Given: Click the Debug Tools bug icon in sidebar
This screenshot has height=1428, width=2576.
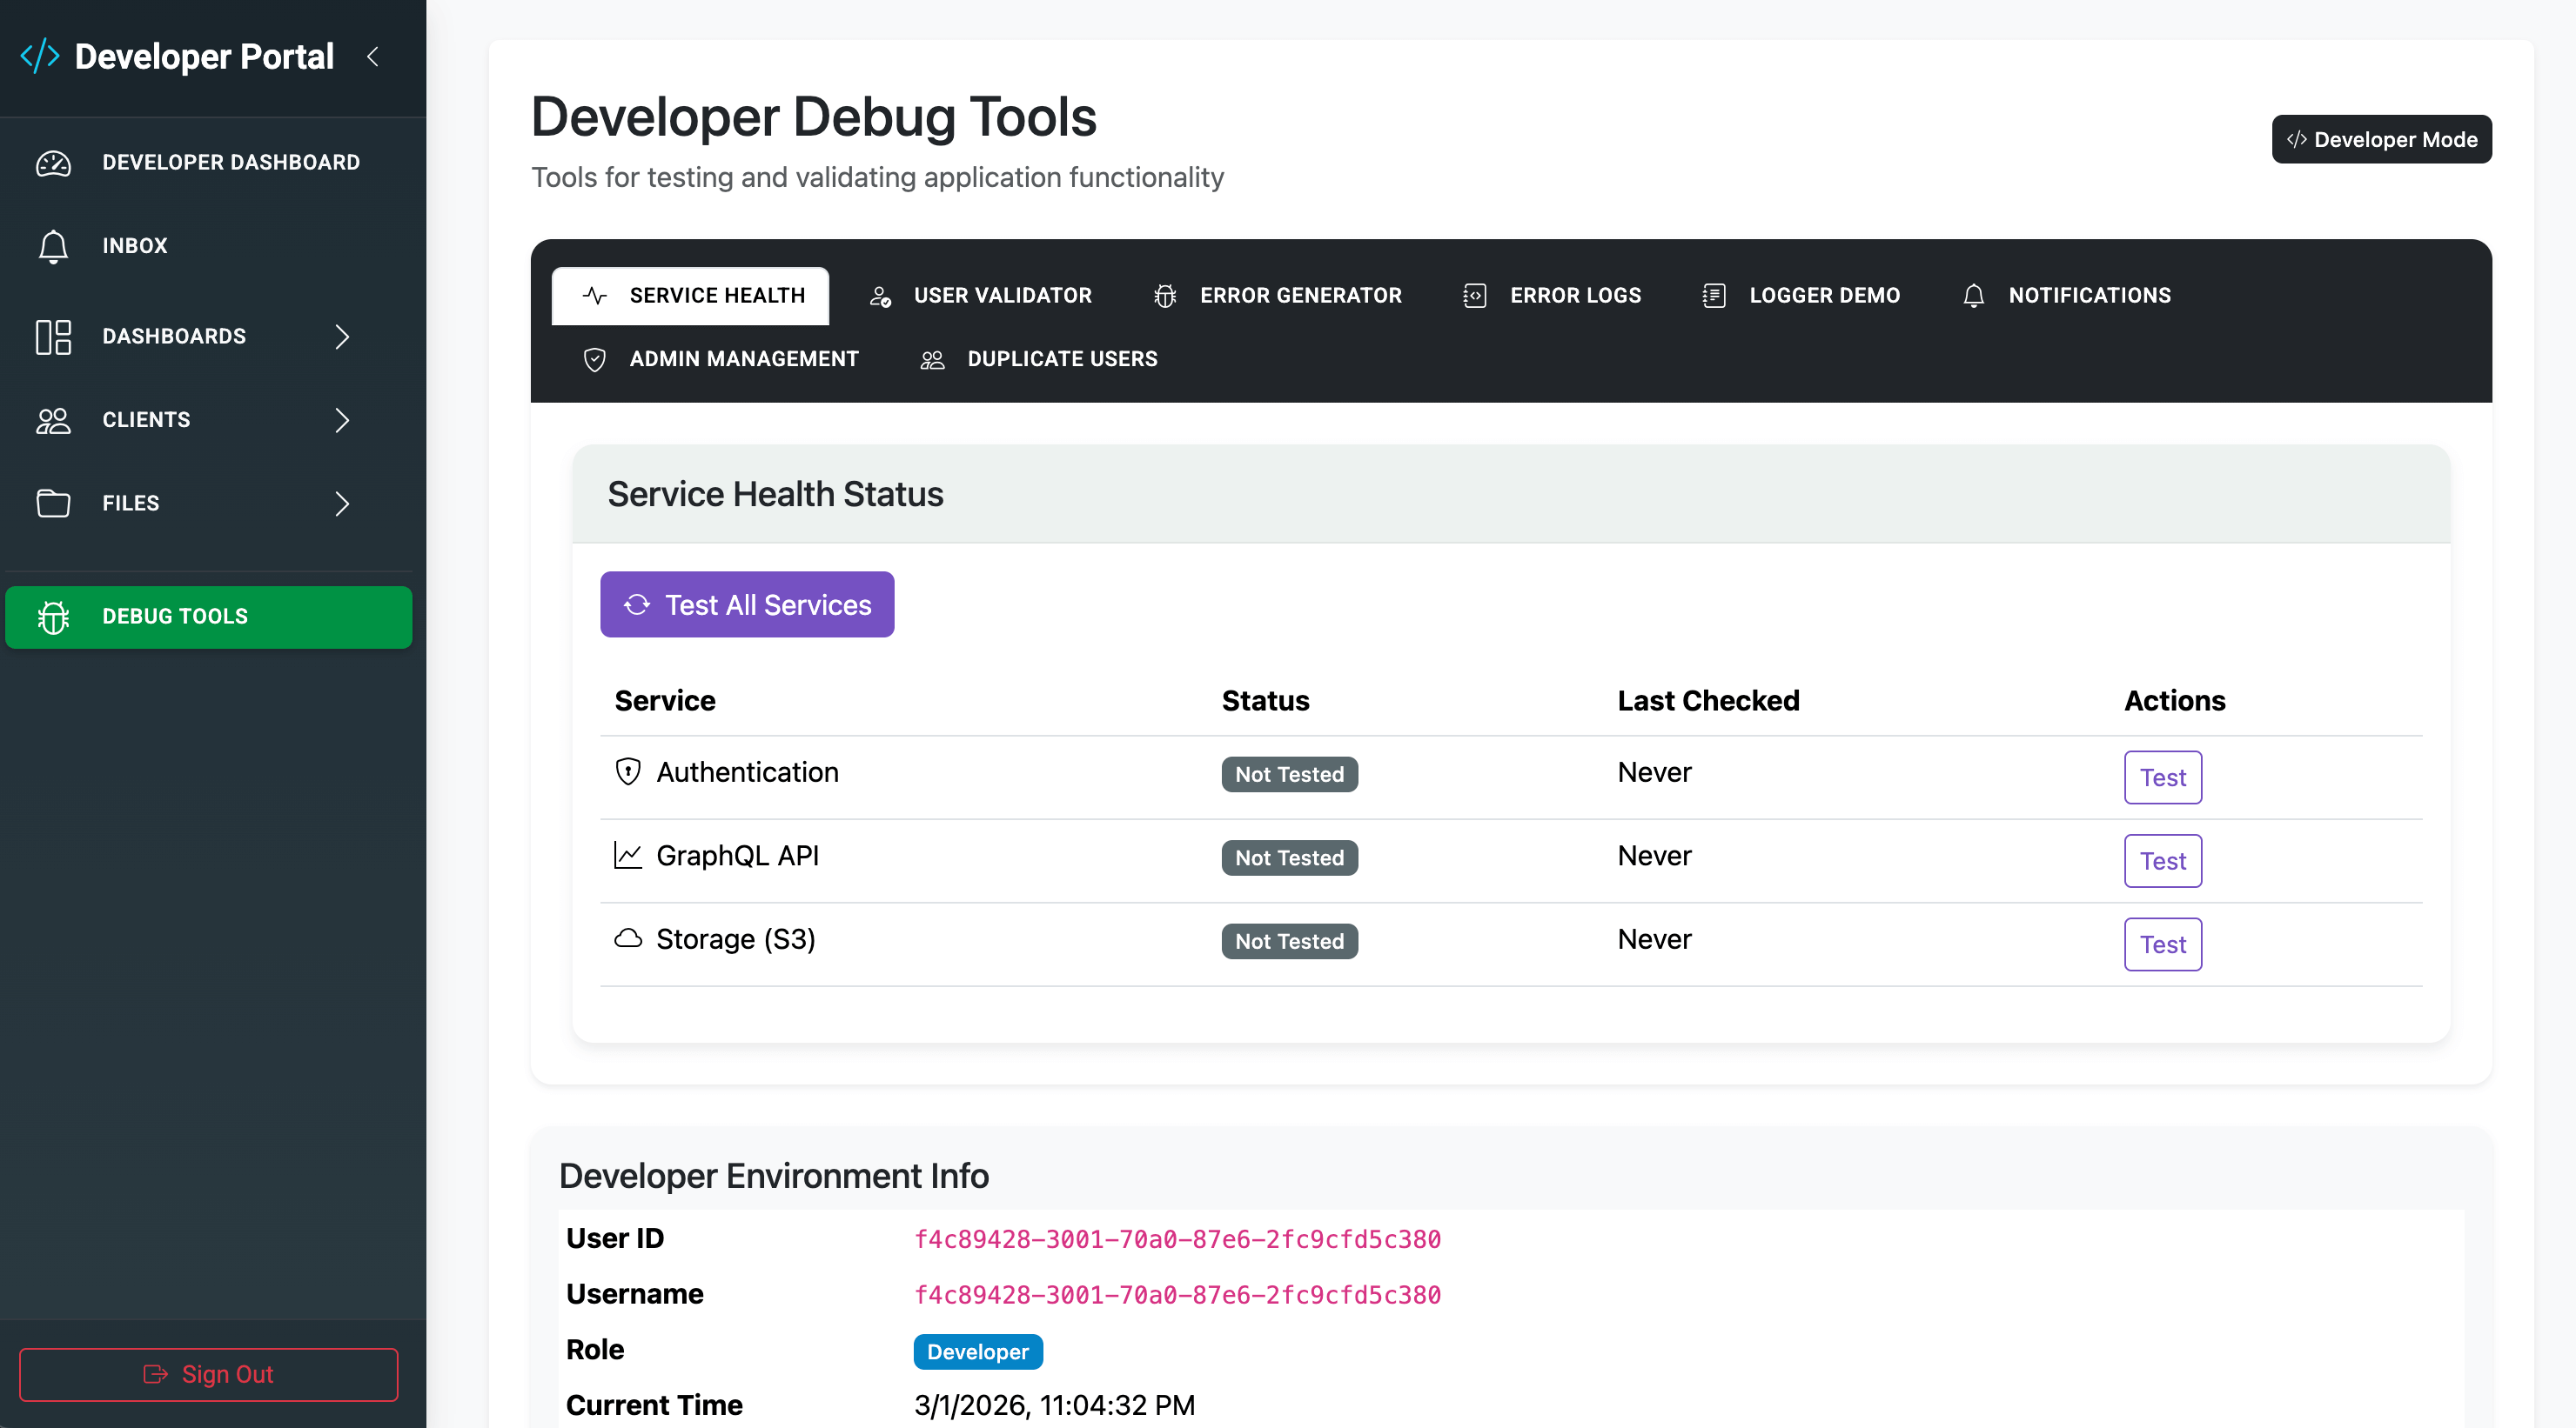Looking at the screenshot, I should tap(53, 617).
